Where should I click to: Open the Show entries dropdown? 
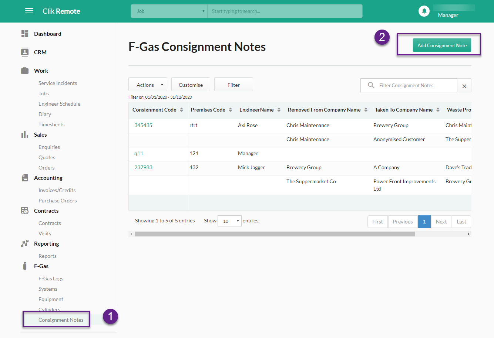click(229, 220)
